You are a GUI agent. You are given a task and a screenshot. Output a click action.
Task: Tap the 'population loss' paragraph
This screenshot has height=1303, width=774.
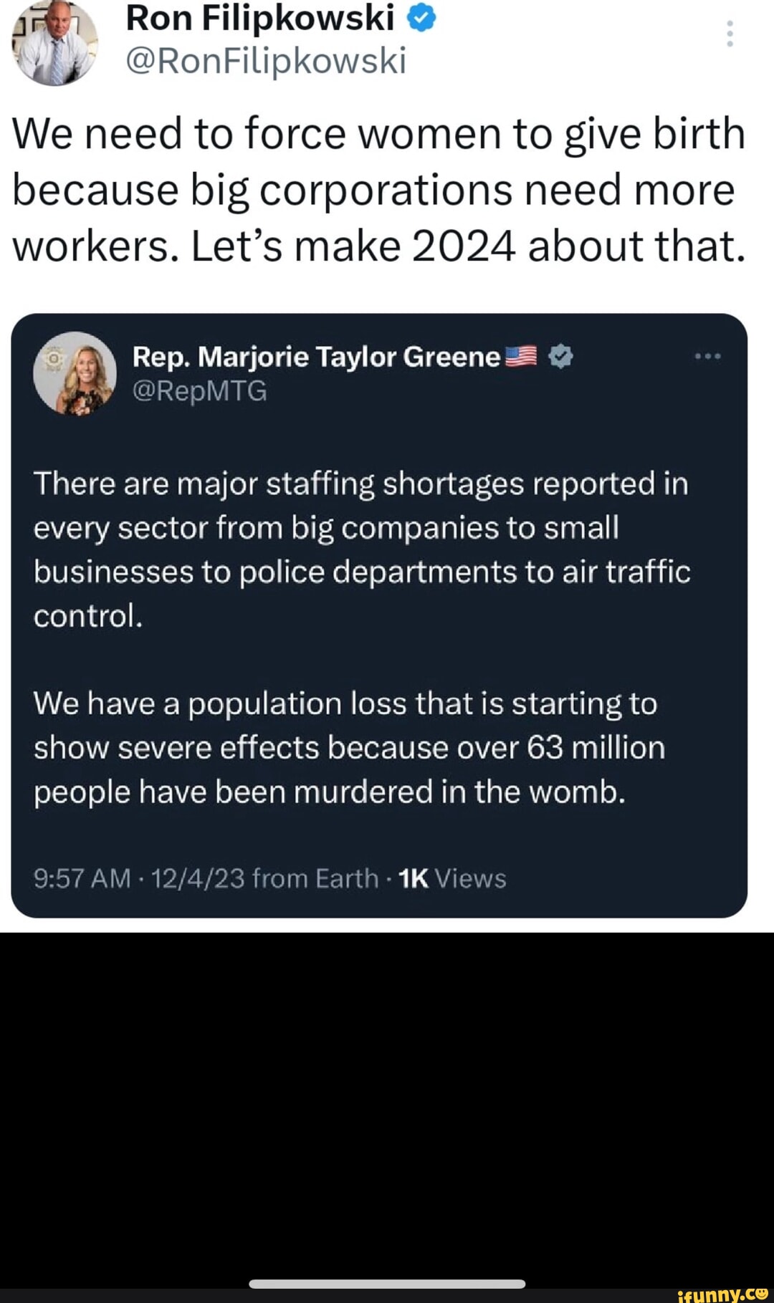pyautogui.click(x=349, y=748)
